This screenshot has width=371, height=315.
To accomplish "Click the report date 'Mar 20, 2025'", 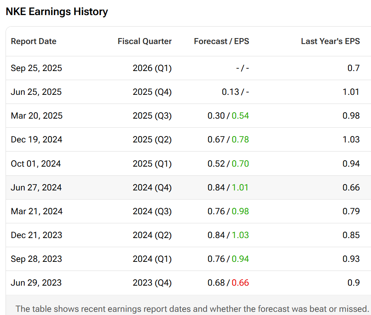I will 37,116.
